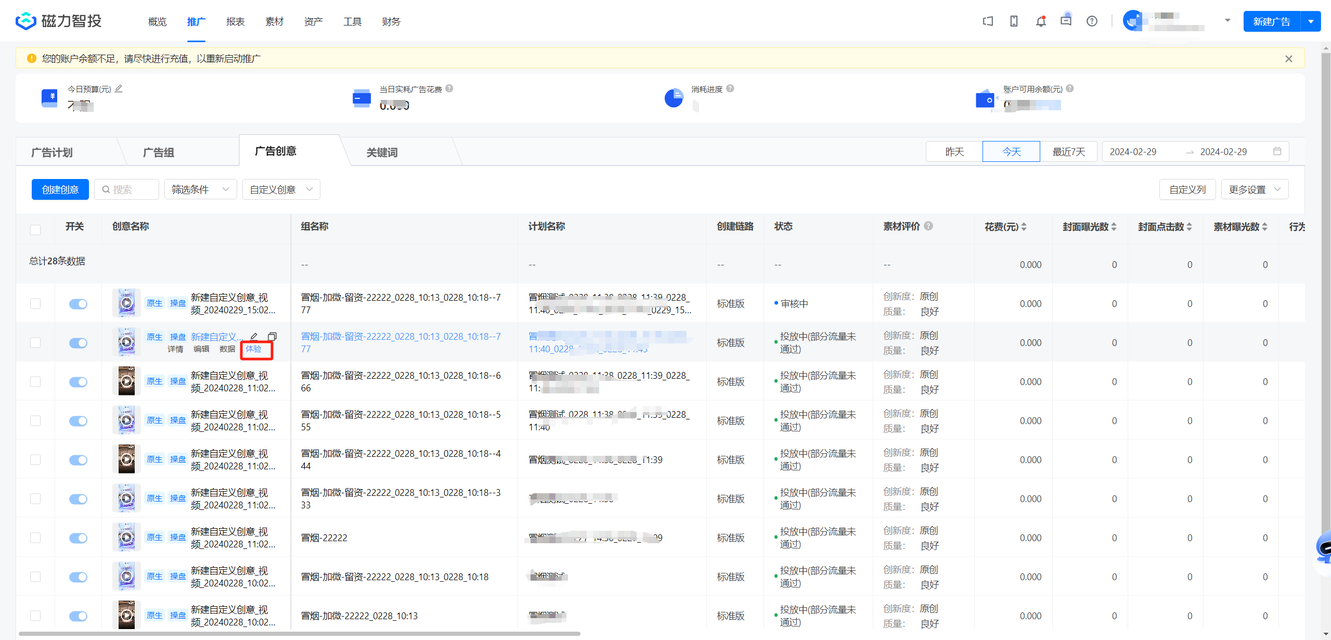This screenshot has height=640, width=1331.
Task: Click the copy icon in hovered row
Action: click(x=272, y=336)
